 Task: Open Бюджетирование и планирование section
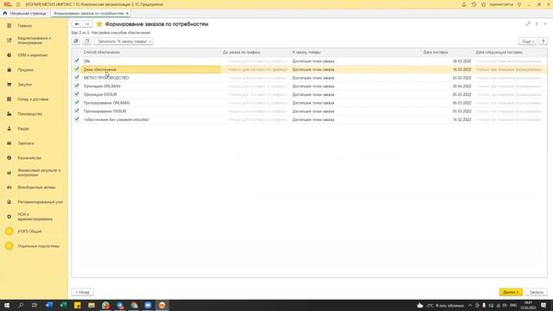35,41
